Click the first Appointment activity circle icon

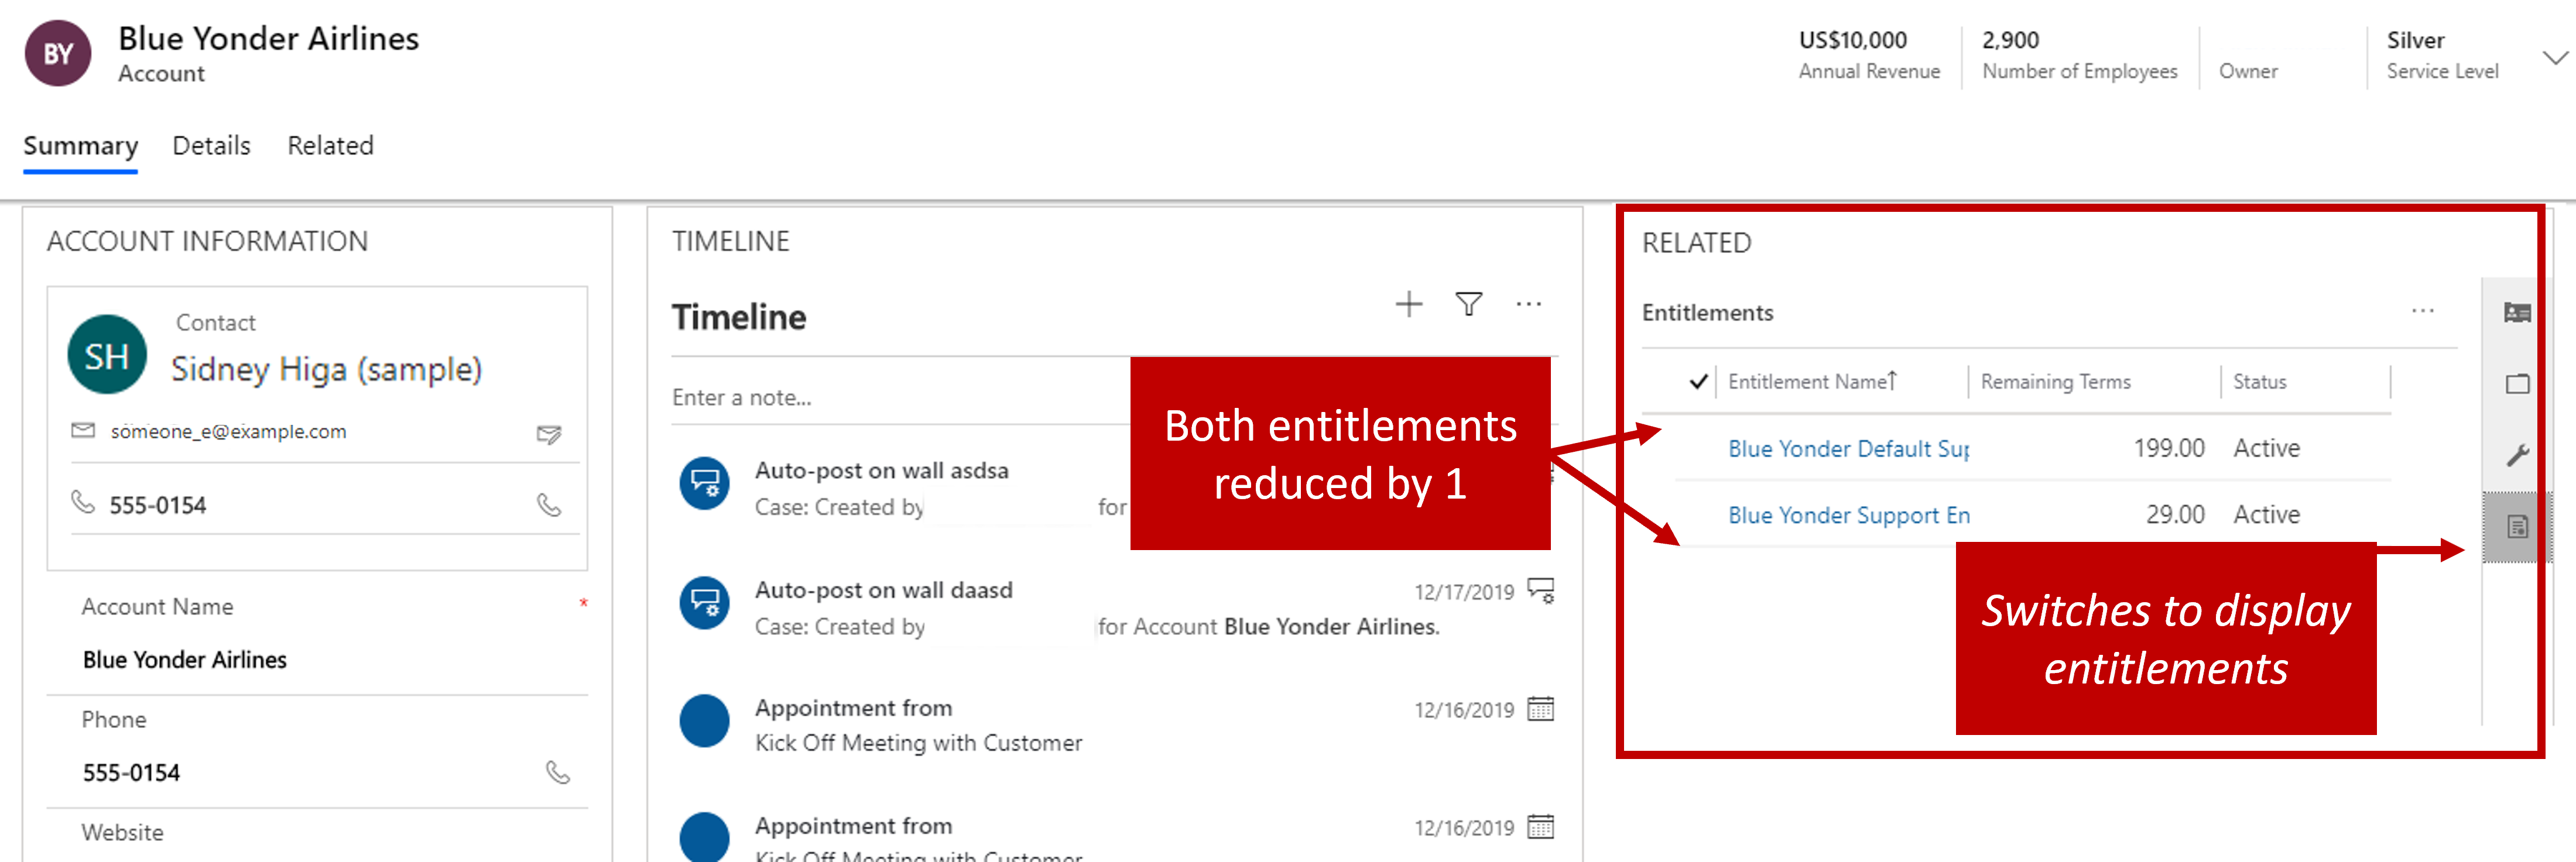coord(705,721)
